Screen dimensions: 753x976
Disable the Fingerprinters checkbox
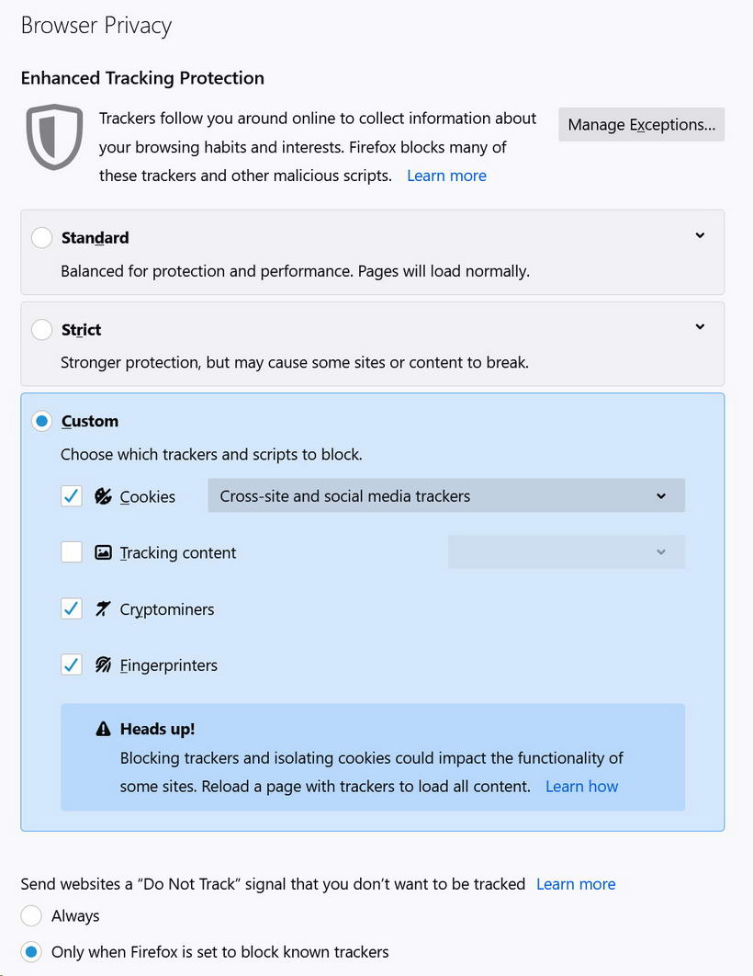[x=72, y=665]
